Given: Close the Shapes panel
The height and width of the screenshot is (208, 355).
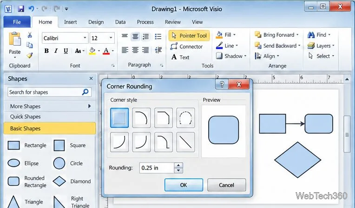Looking at the screenshot, I should point(91,78).
